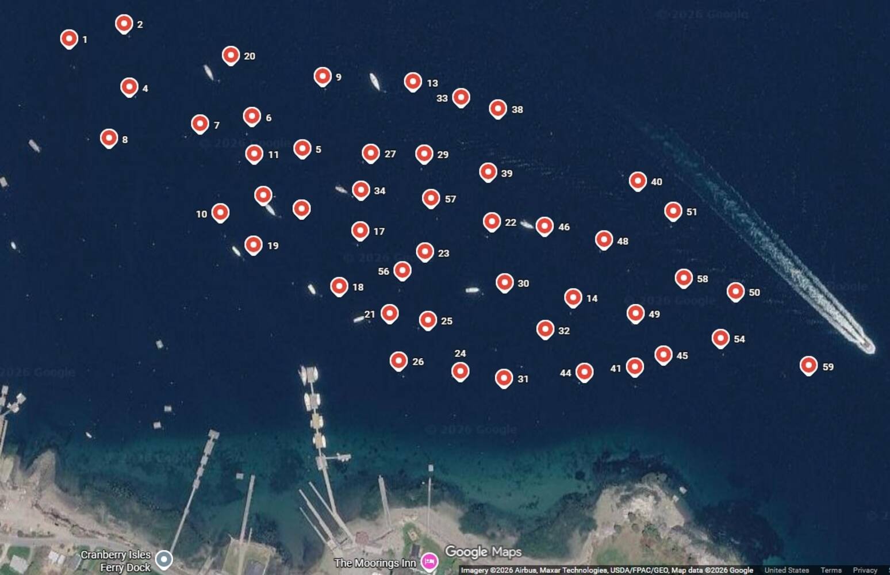Open the Privacy link
Screen dimensions: 890x575
pyautogui.click(x=865, y=570)
